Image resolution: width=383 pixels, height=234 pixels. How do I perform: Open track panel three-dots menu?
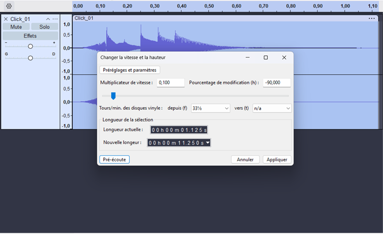55,19
